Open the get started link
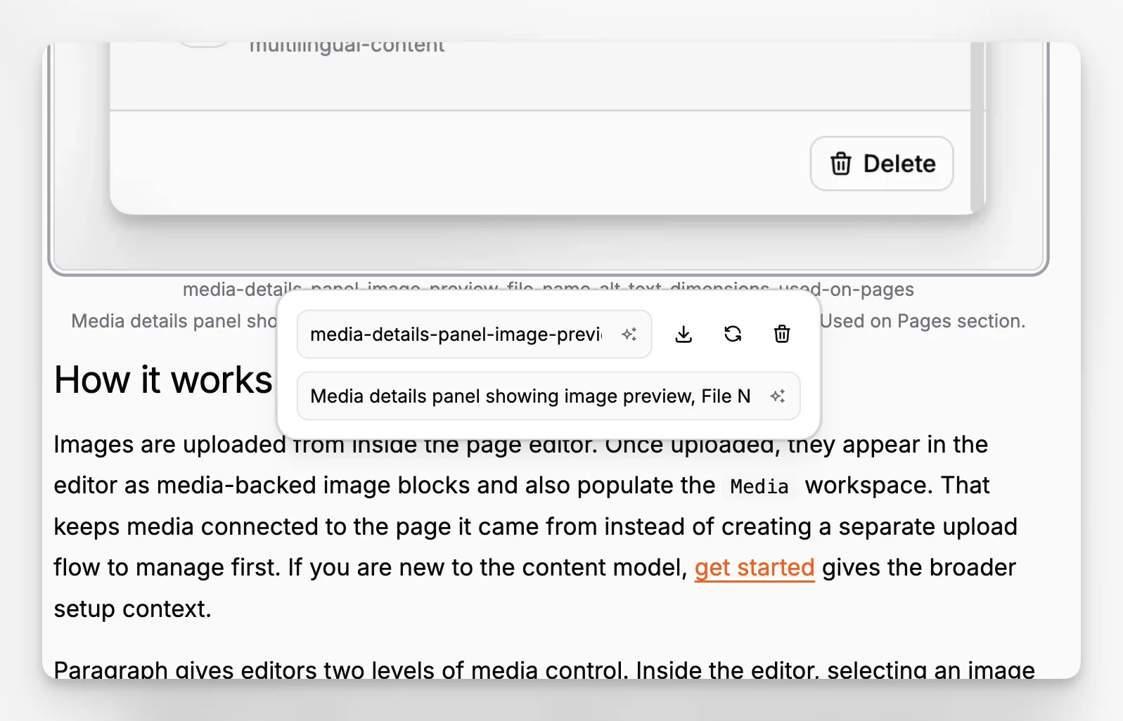The height and width of the screenshot is (721, 1123). click(755, 567)
